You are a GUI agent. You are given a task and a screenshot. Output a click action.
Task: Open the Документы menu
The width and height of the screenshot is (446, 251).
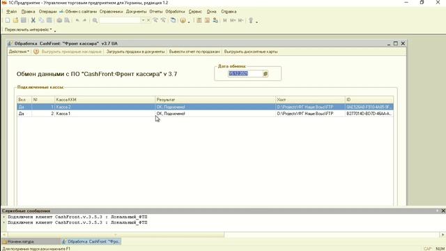[x=137, y=12]
